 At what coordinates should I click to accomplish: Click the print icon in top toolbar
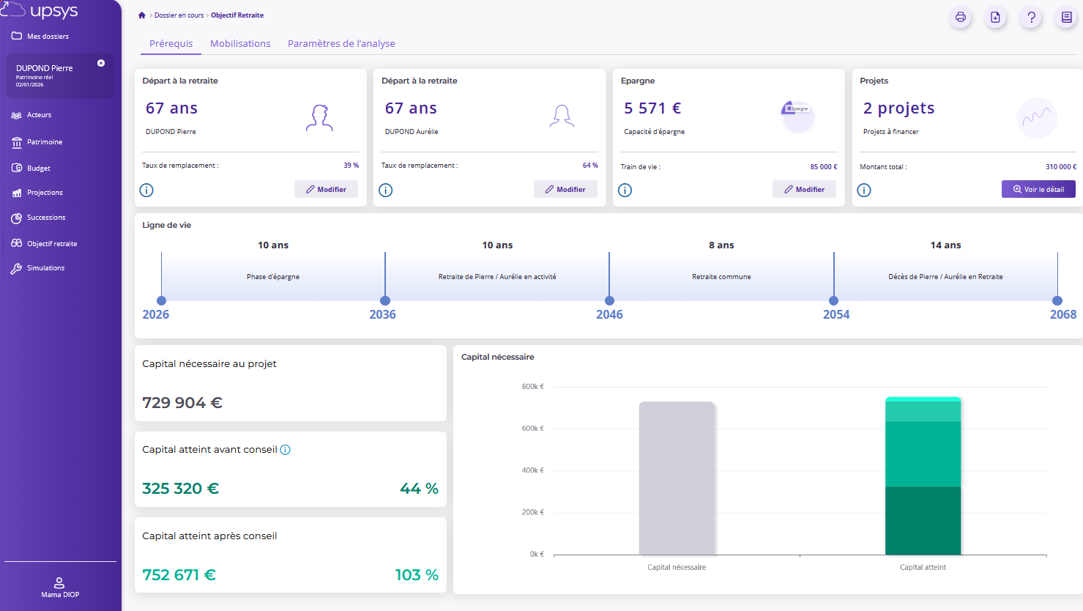[x=960, y=18]
